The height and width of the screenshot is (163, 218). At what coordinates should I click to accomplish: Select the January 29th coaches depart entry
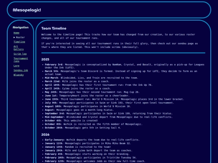pos(88,151)
